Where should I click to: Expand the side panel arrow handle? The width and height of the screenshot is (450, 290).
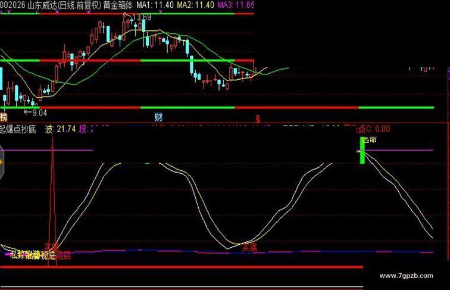click(x=1, y=162)
